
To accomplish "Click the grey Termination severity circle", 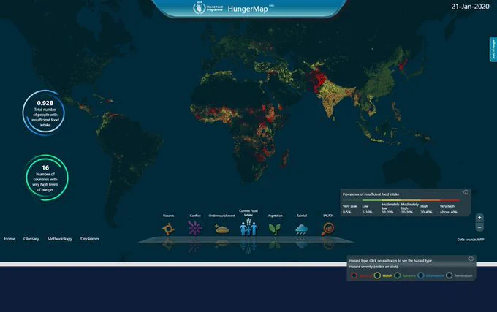I will tap(449, 275).
